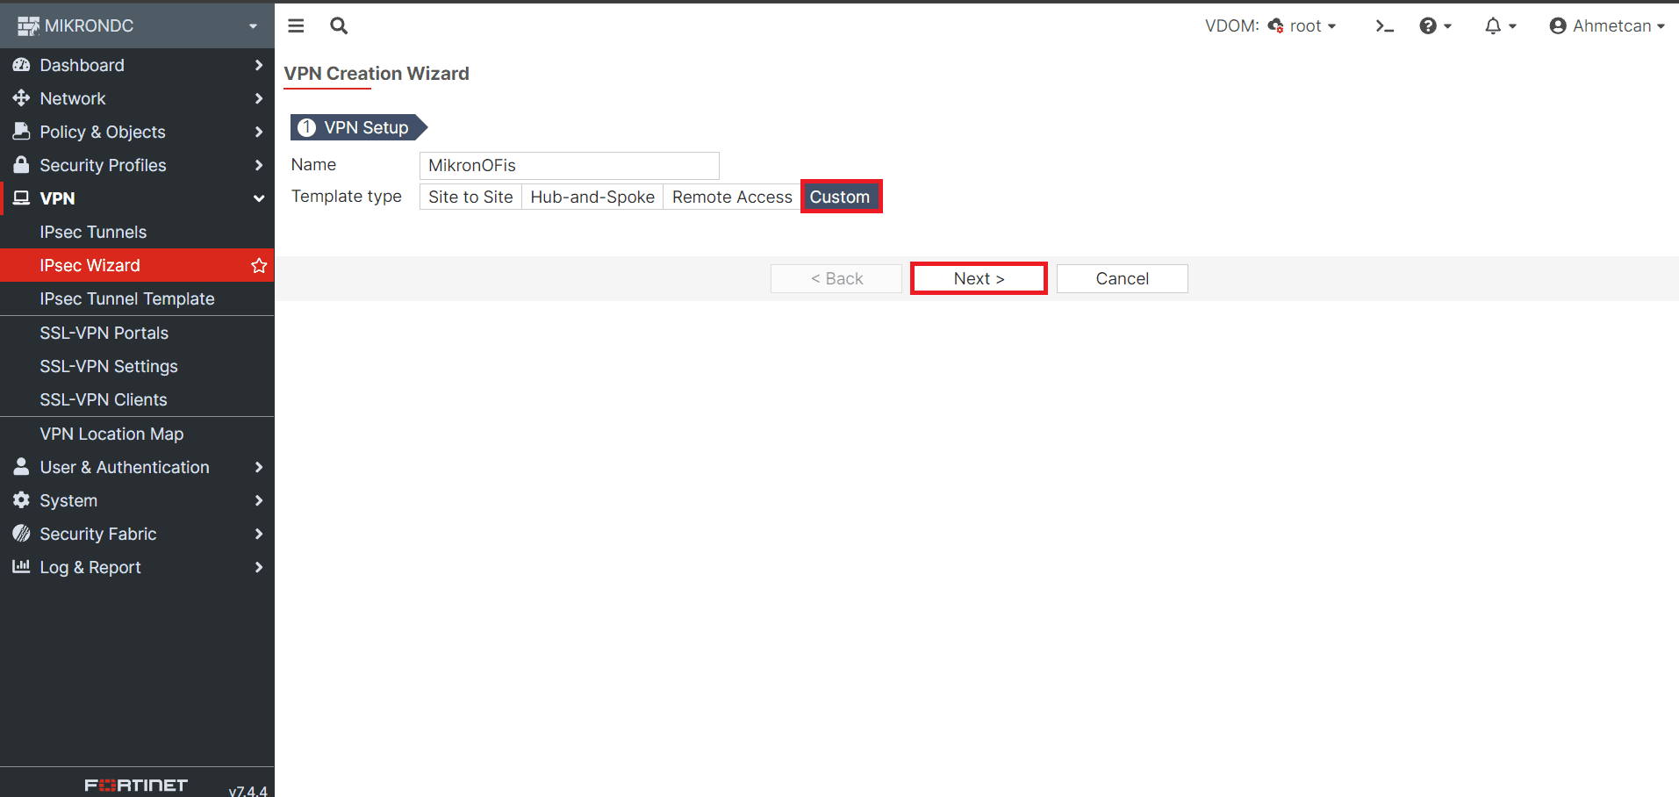Select Site to Site template type
Image resolution: width=1679 pixels, height=797 pixels.
470,197
